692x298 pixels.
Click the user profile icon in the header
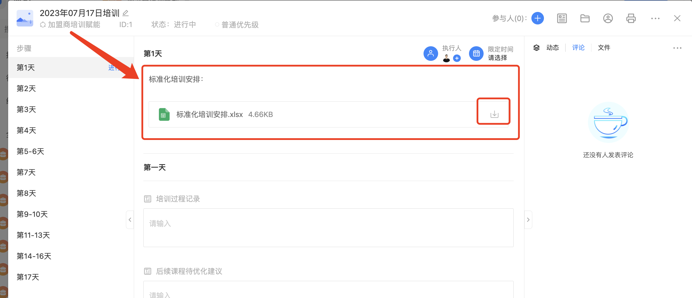coord(608,18)
